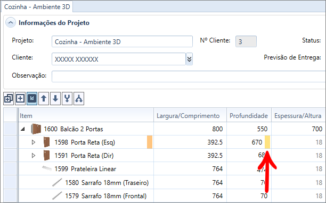The width and height of the screenshot is (326, 203).
Task: Move item up with arrow icon
Action: pyautogui.click(x=44, y=98)
